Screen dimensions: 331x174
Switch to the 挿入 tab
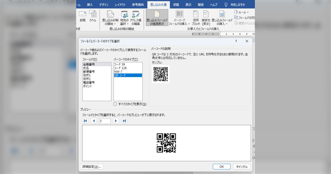click(x=90, y=5)
